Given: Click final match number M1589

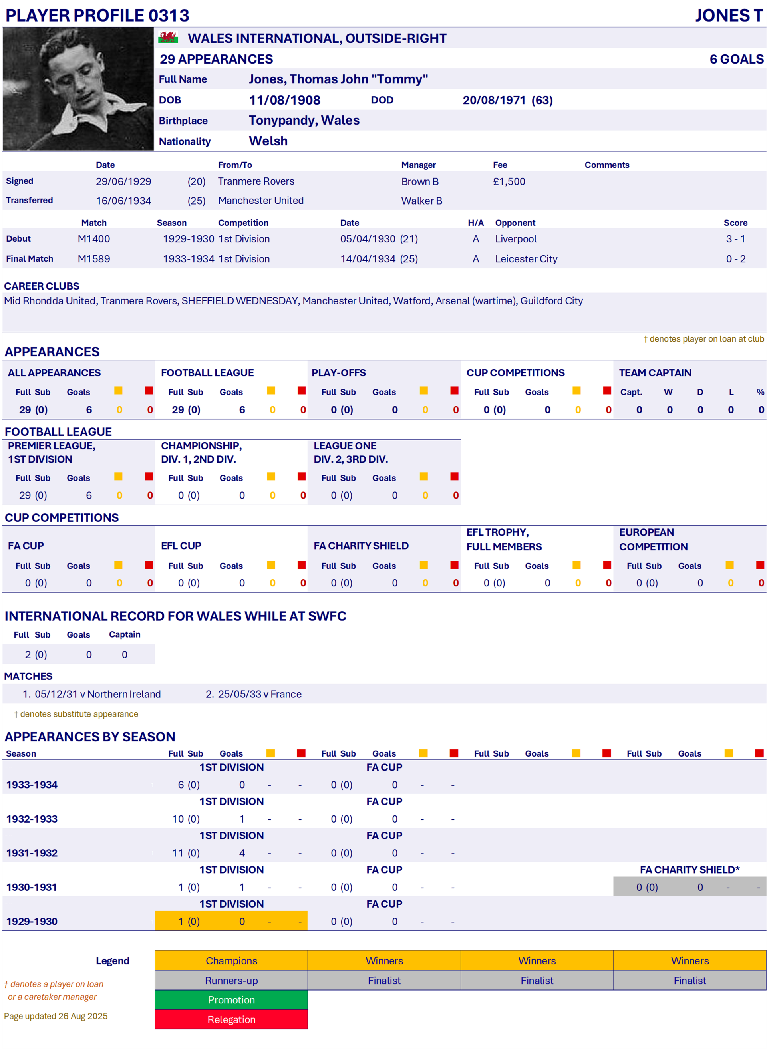Looking at the screenshot, I should pos(94,259).
